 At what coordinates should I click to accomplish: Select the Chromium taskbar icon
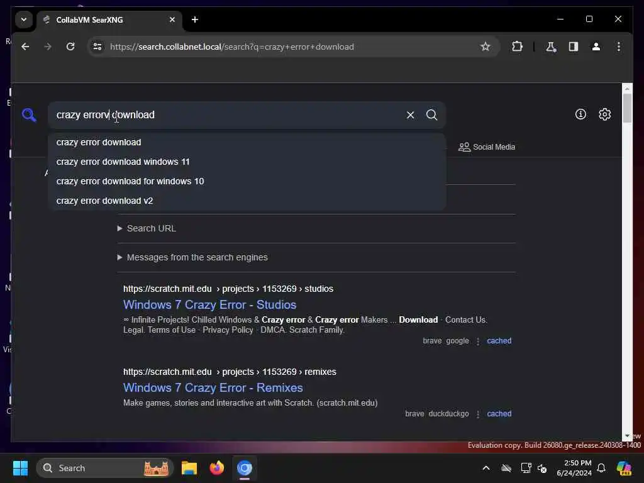point(245,468)
